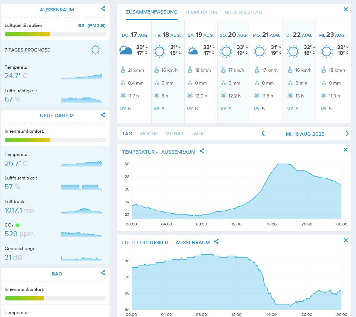The height and width of the screenshot is (317, 356).
Task: Click the Do. 17 Aug. weather icon
Action: click(x=126, y=50)
